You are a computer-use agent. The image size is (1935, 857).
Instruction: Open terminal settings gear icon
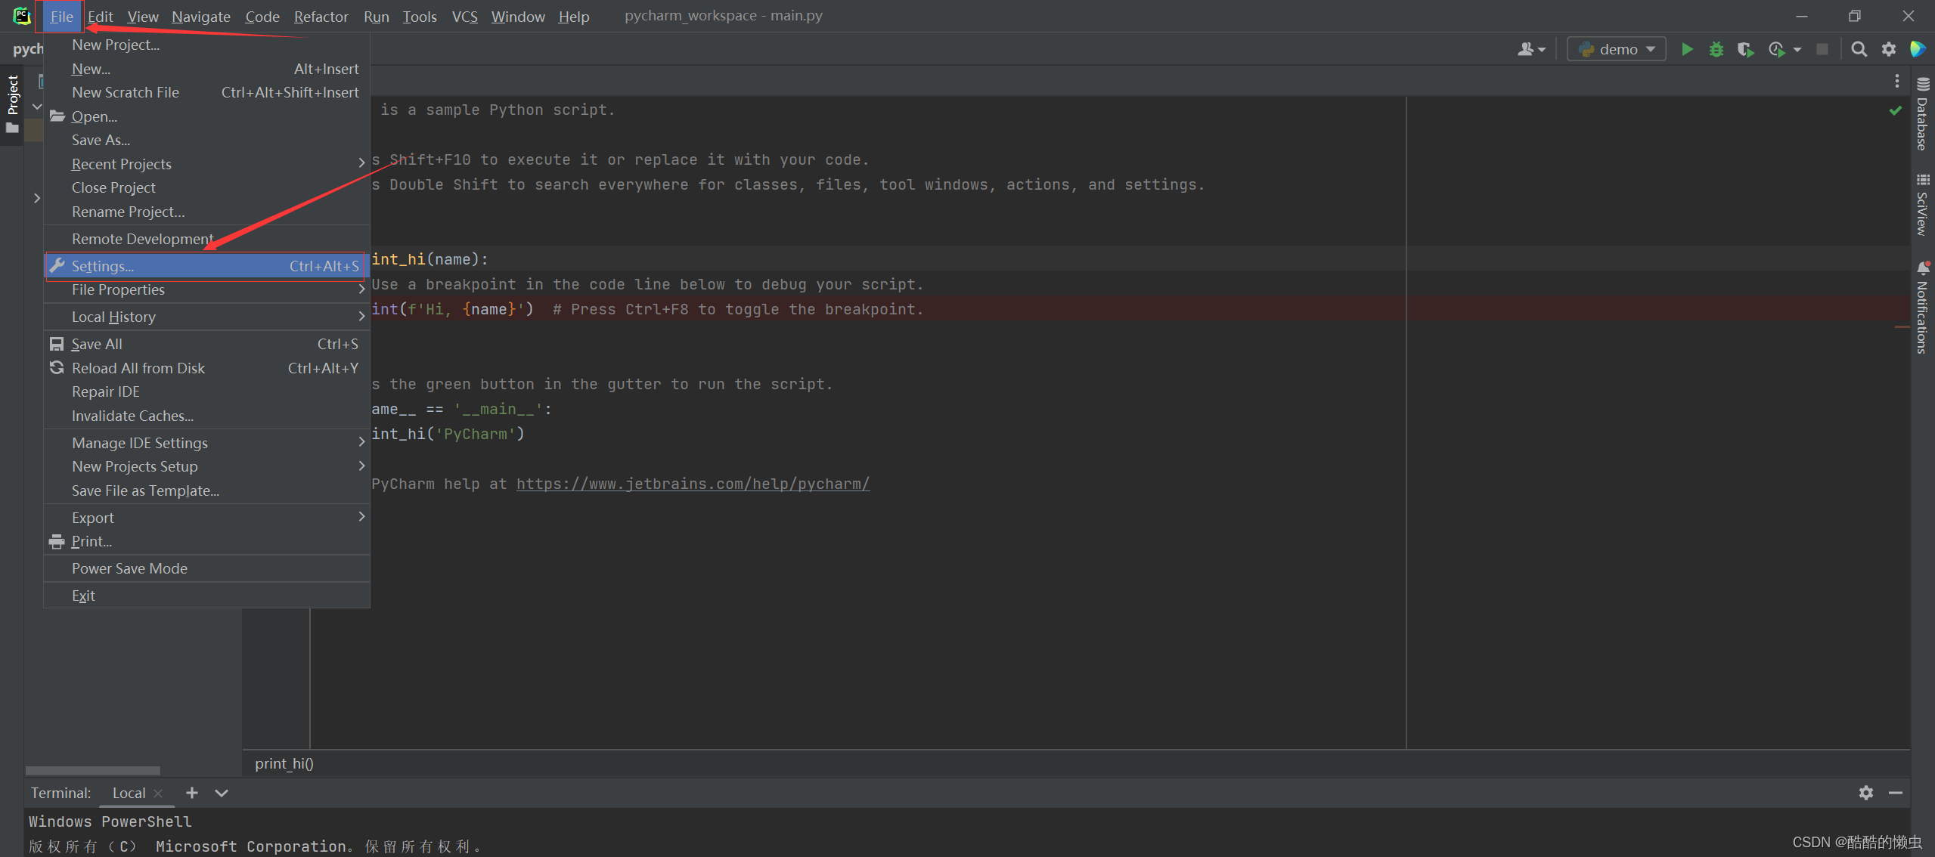[1866, 793]
